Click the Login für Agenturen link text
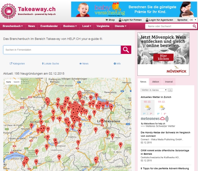 (x=161, y=20)
